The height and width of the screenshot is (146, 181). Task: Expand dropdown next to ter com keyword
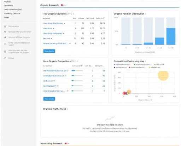point(52,39)
